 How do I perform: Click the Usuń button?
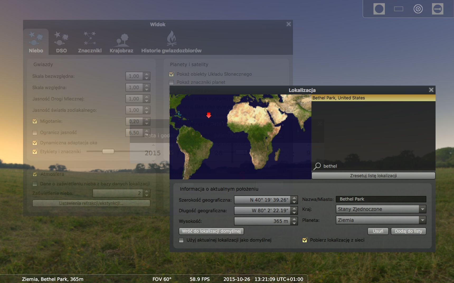(378, 231)
